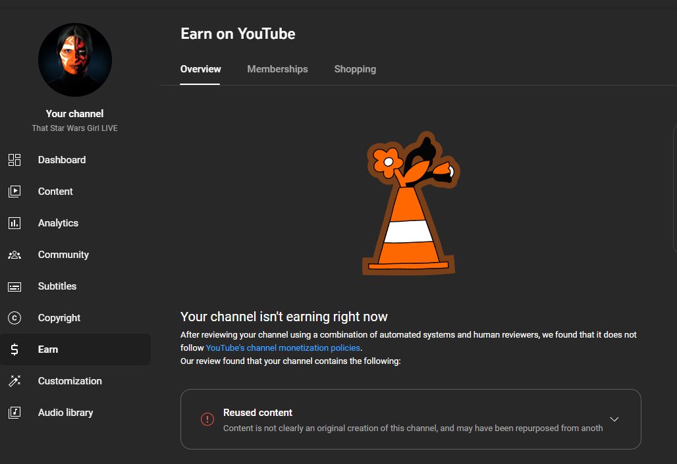Click the Earn dollar sign icon
The width and height of the screenshot is (677, 464).
14,349
